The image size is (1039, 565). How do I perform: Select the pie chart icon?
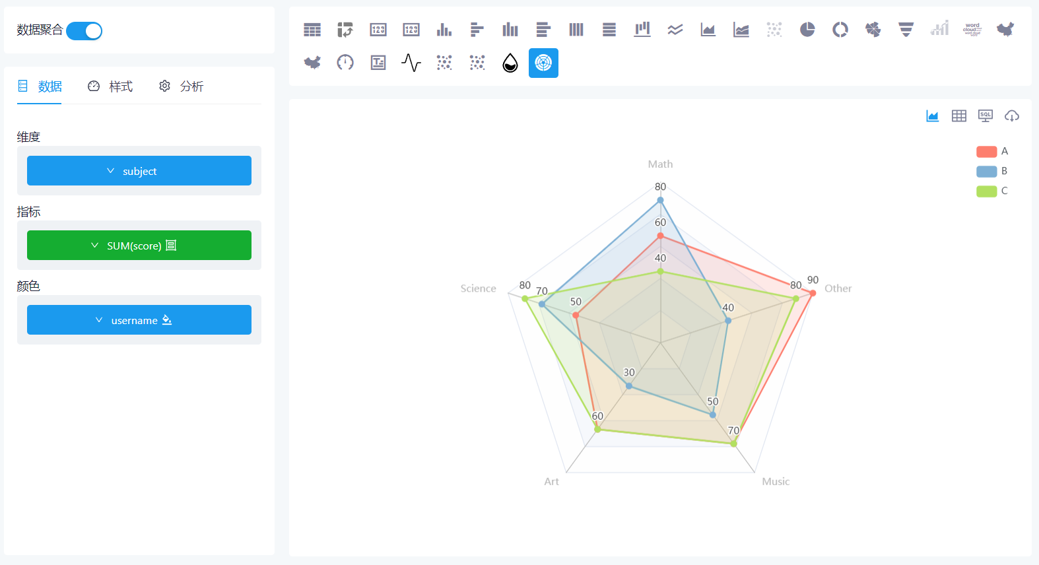coord(807,30)
